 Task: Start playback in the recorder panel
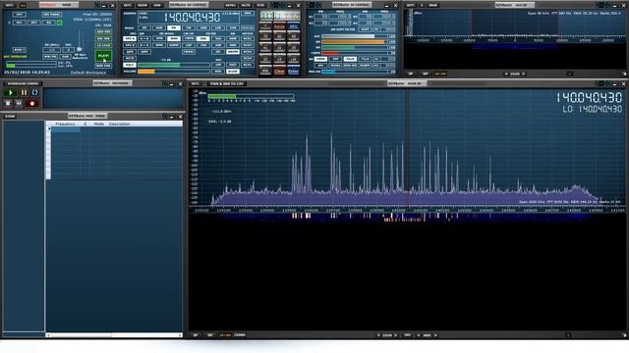click(11, 92)
